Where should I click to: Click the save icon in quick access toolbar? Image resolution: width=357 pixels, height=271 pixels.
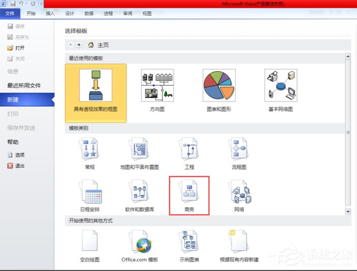(13, 4)
